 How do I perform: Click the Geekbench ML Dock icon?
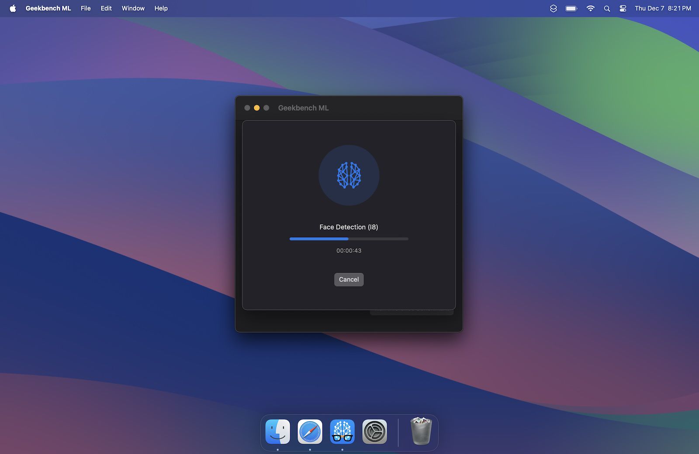coord(342,432)
